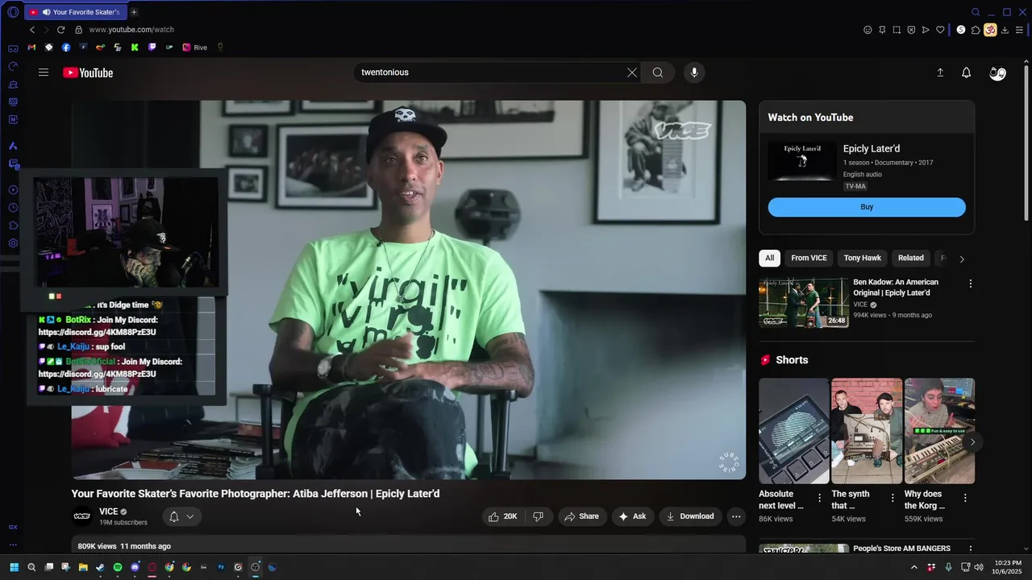Search tabs with the magnifier in title bar
Viewport: 1032px width, 580px height.
pos(976,12)
